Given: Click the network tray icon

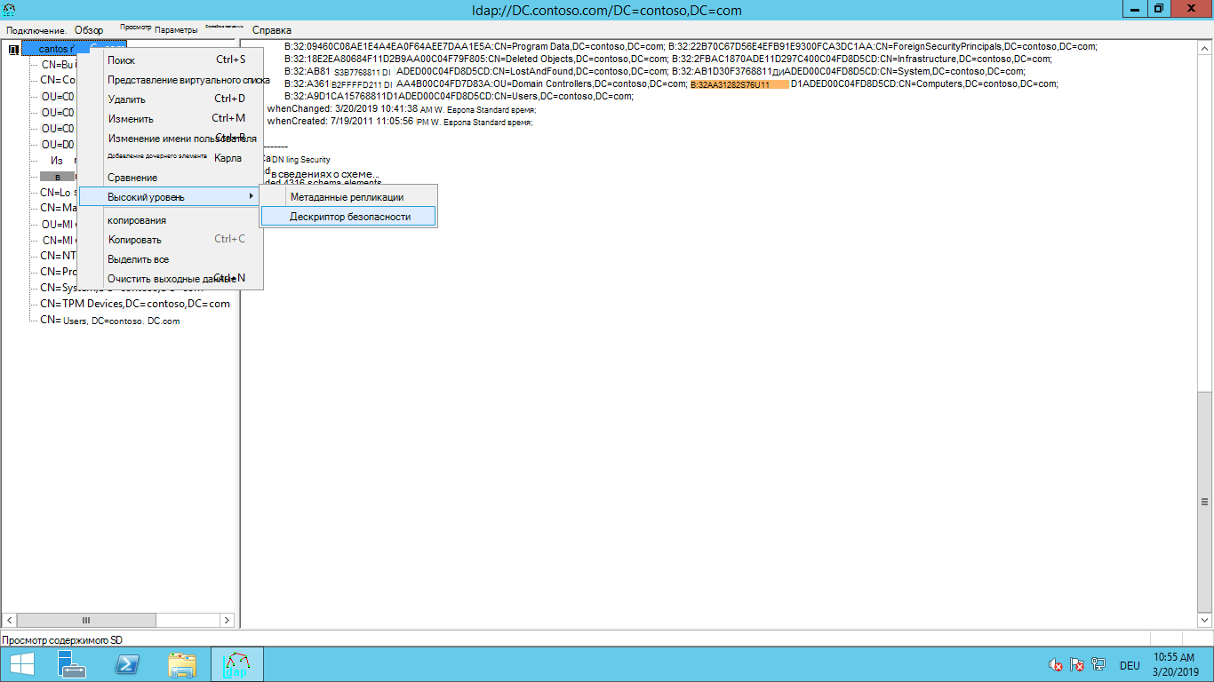Looking at the screenshot, I should point(1098,664).
